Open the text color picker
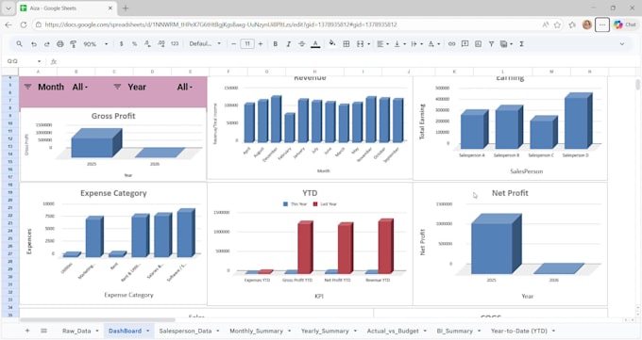Viewport: 642px width, 340px height. (x=315, y=43)
